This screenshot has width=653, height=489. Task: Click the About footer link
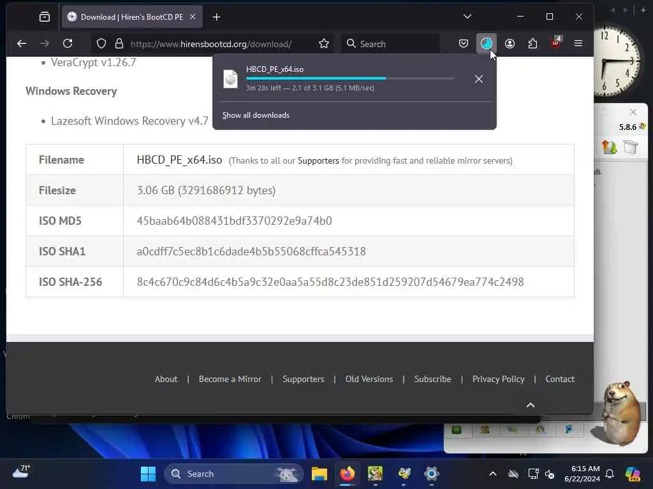pyautogui.click(x=166, y=379)
